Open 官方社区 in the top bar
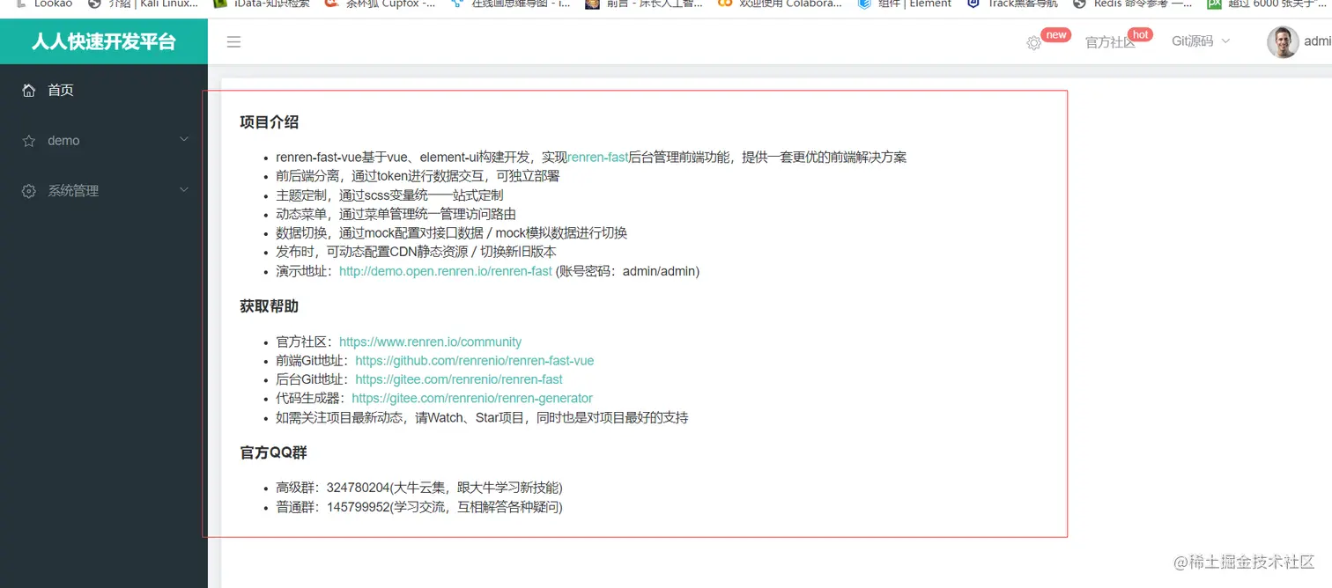 tap(1109, 42)
